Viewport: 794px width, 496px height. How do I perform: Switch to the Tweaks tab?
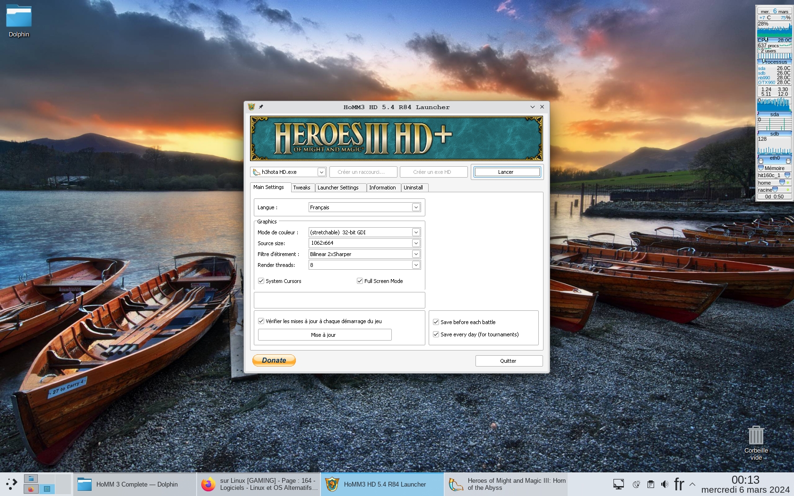302,188
